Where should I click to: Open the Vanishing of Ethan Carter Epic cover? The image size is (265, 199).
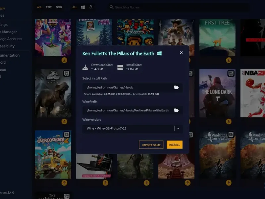217,155
